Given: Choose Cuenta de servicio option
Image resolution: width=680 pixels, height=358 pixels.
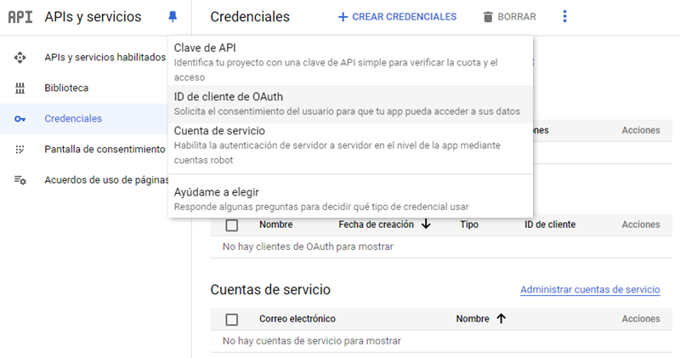Looking at the screenshot, I should [350, 145].
